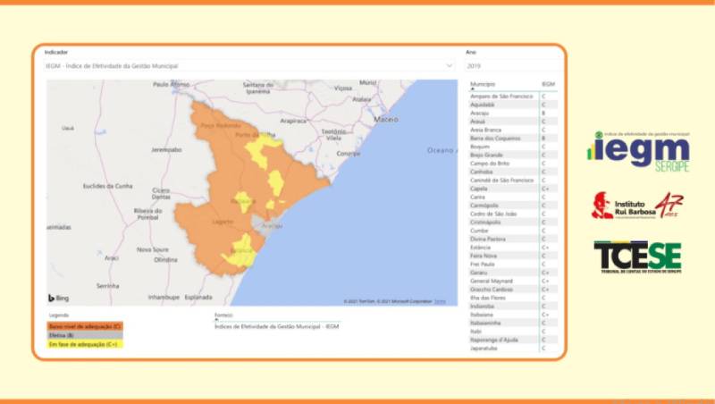The width and height of the screenshot is (715, 404).
Task: Click the TCE SE logo
Action: (x=637, y=257)
